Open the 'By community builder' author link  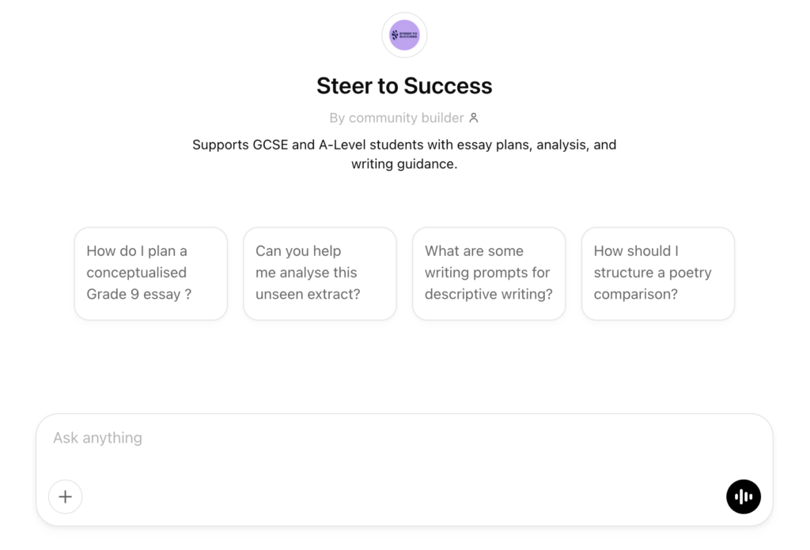[396, 118]
